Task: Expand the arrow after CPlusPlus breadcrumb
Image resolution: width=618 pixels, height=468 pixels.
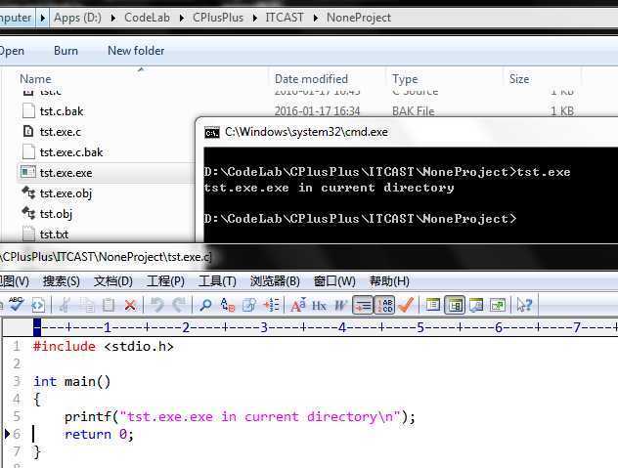Action: 254,19
